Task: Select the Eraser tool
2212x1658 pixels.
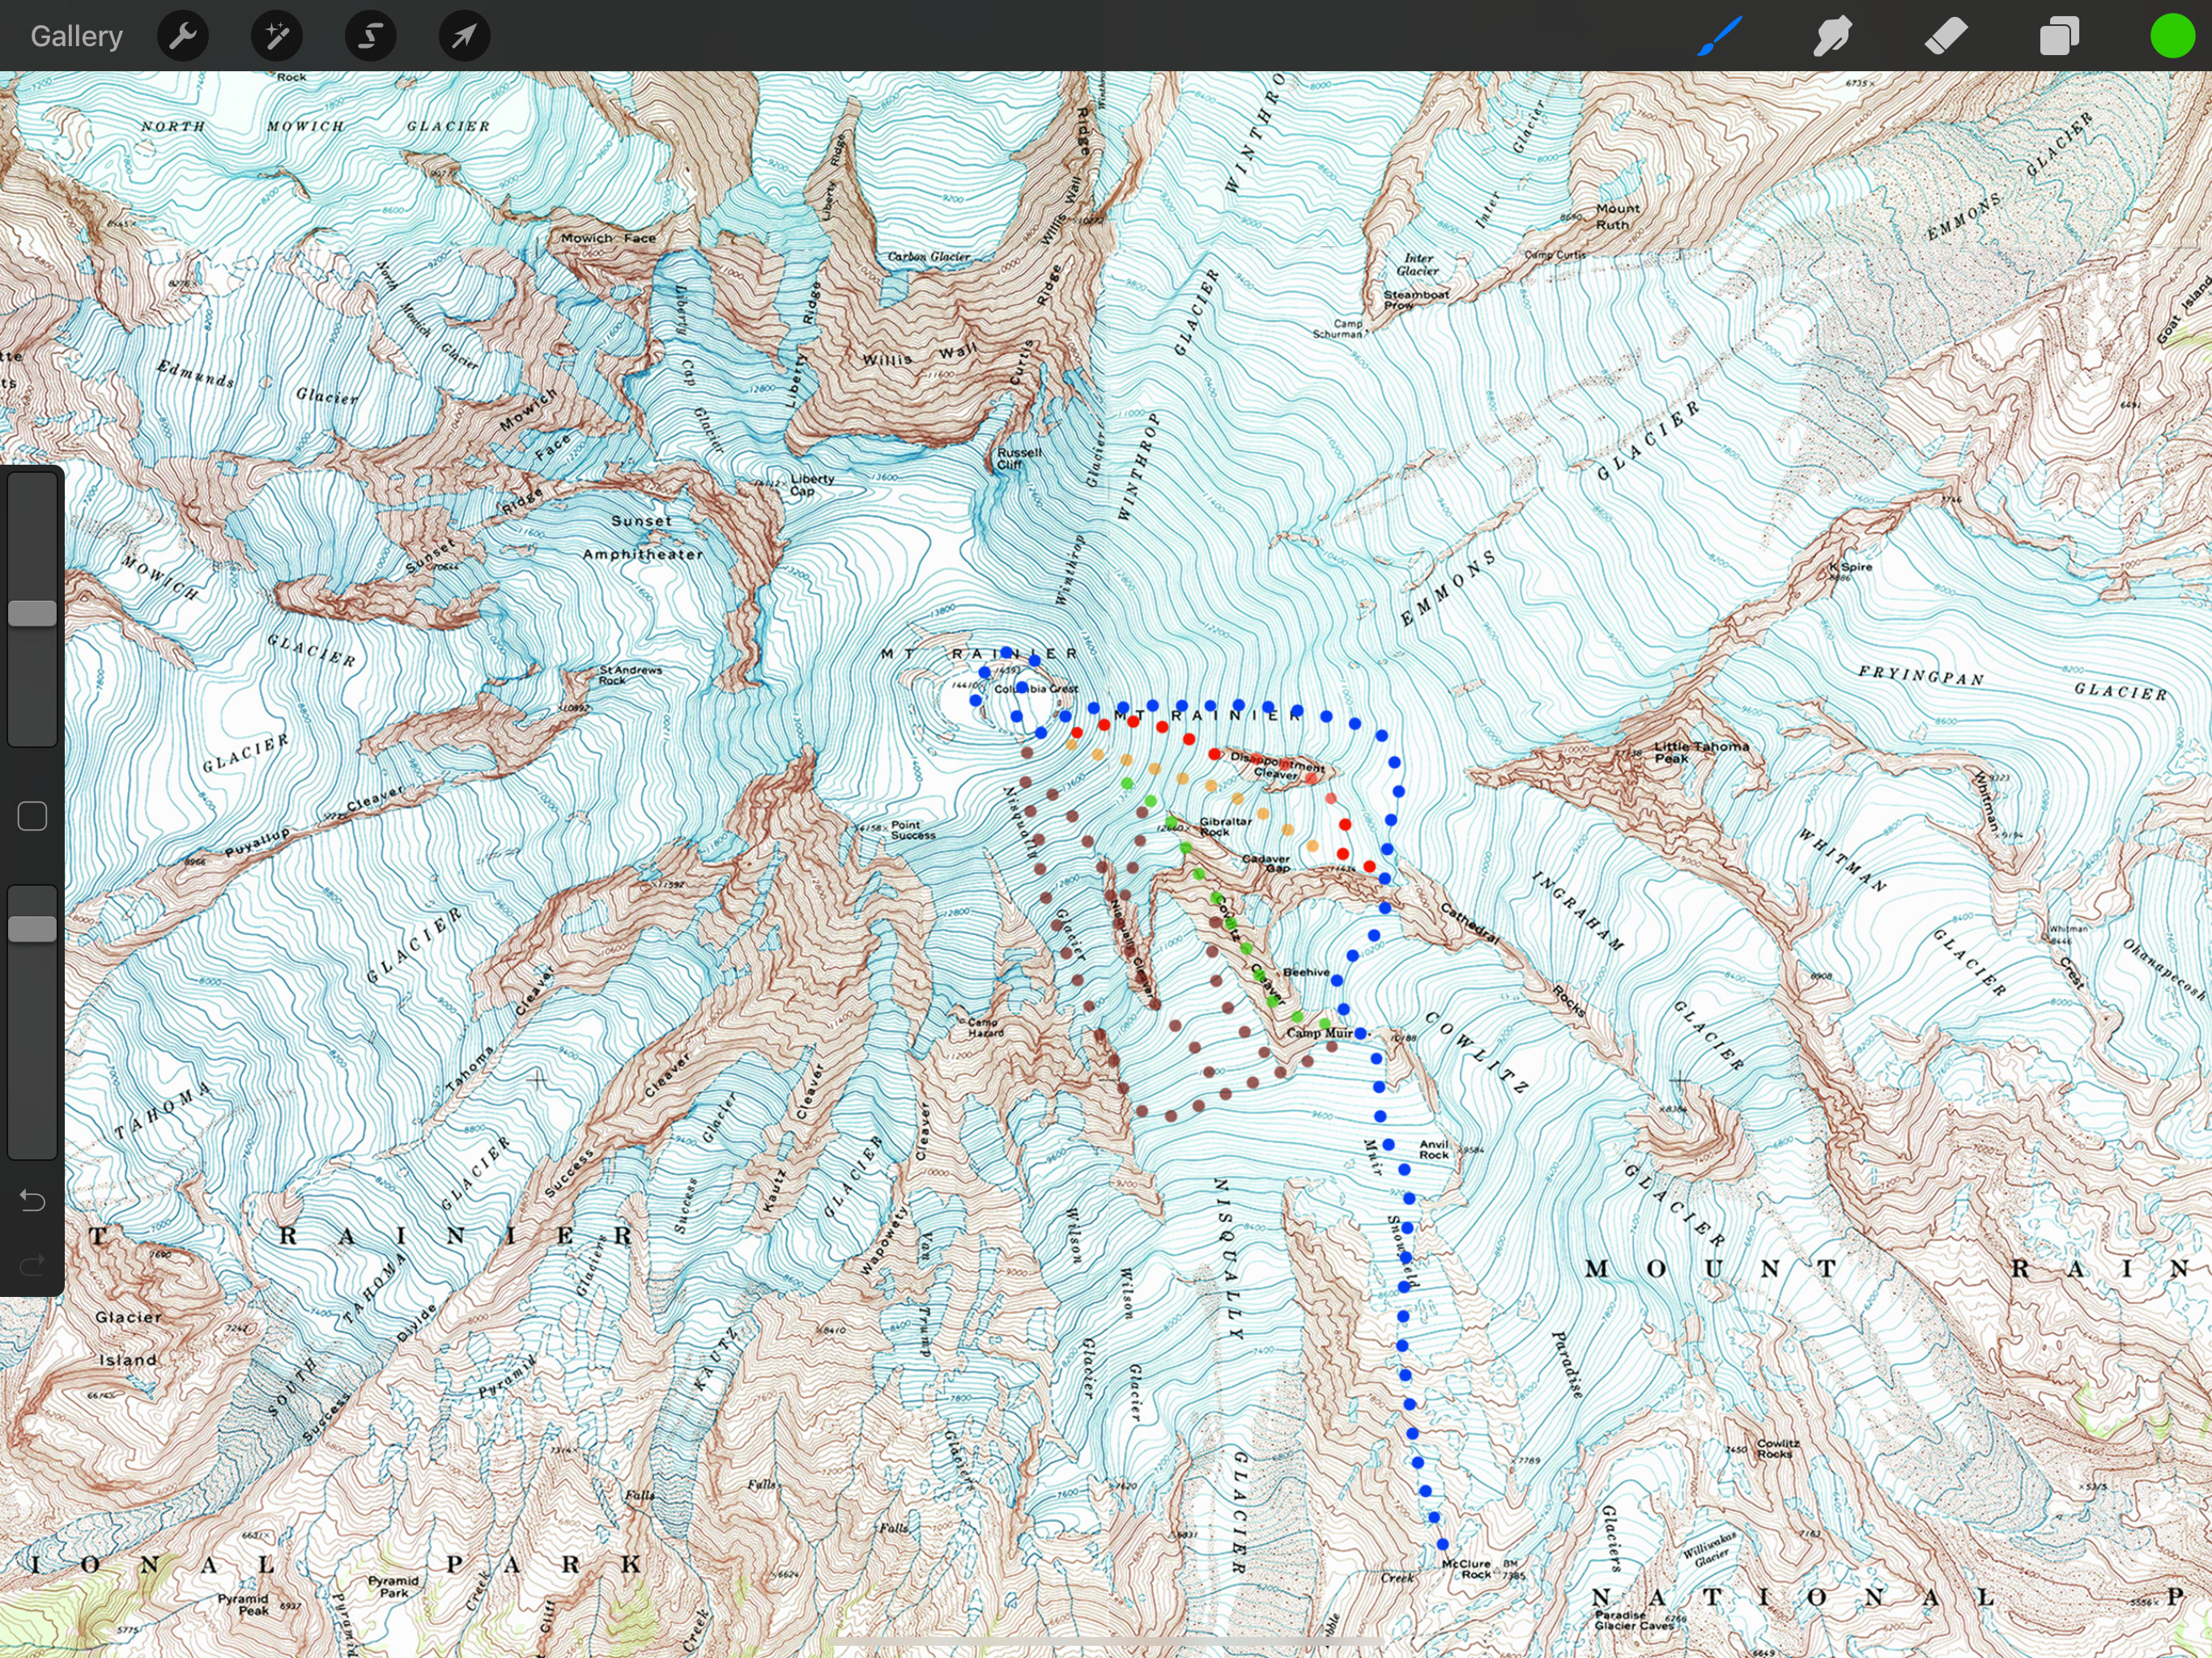Action: point(1946,37)
